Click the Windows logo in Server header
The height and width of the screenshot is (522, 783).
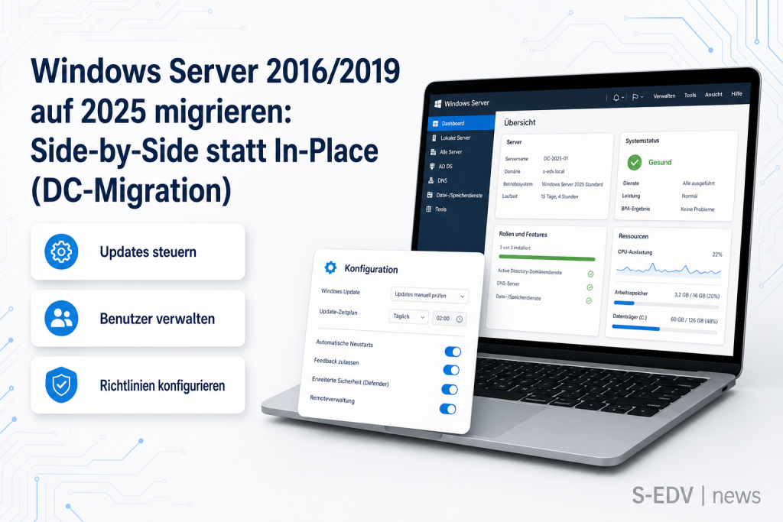tap(438, 104)
